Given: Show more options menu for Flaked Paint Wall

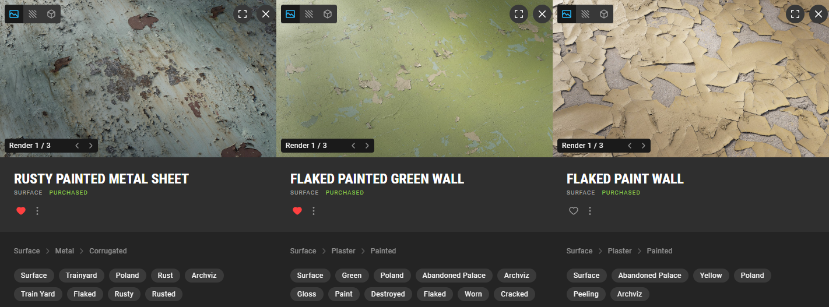Looking at the screenshot, I should click(590, 211).
